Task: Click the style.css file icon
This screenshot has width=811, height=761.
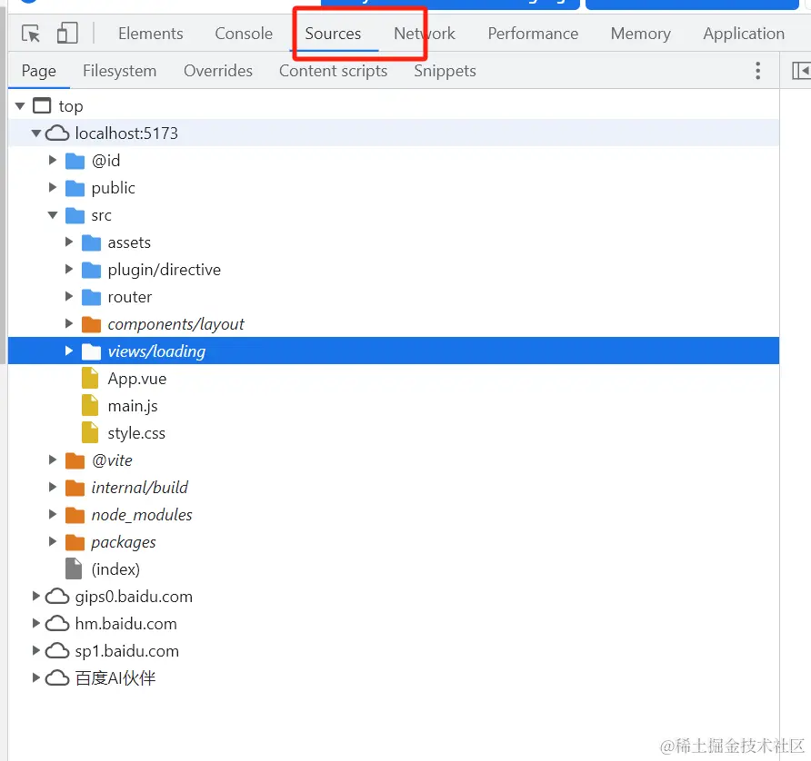Action: (x=90, y=432)
